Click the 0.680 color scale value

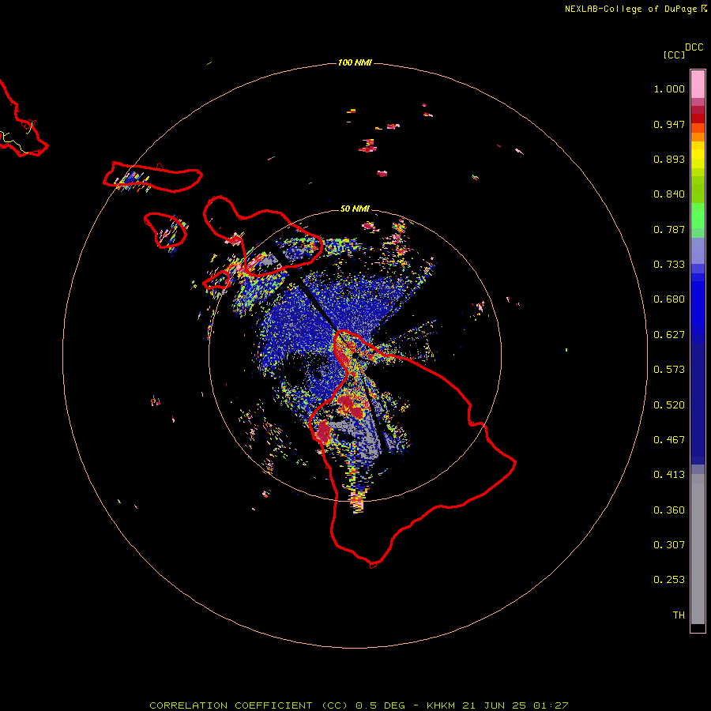click(669, 299)
